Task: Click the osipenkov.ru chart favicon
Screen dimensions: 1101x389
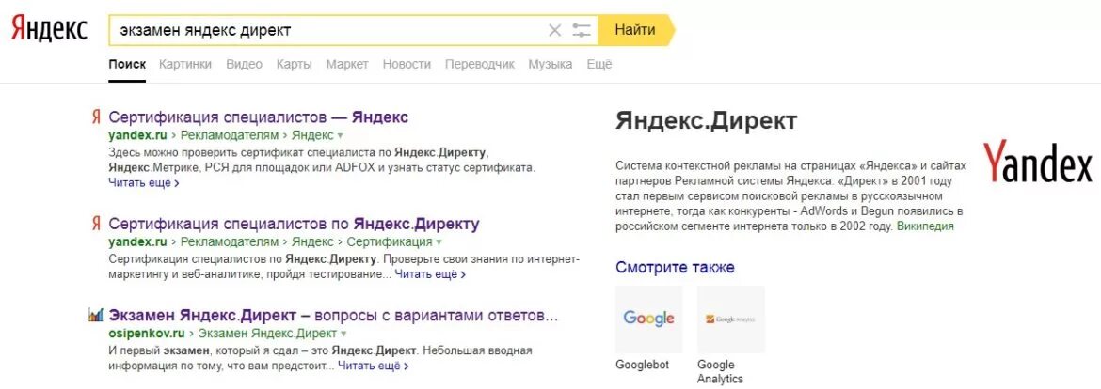Action: [x=96, y=315]
